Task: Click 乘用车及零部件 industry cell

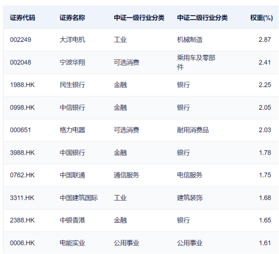Action: pos(196,62)
